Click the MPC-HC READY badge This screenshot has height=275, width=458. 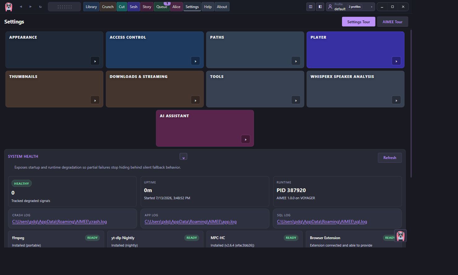[291, 238]
